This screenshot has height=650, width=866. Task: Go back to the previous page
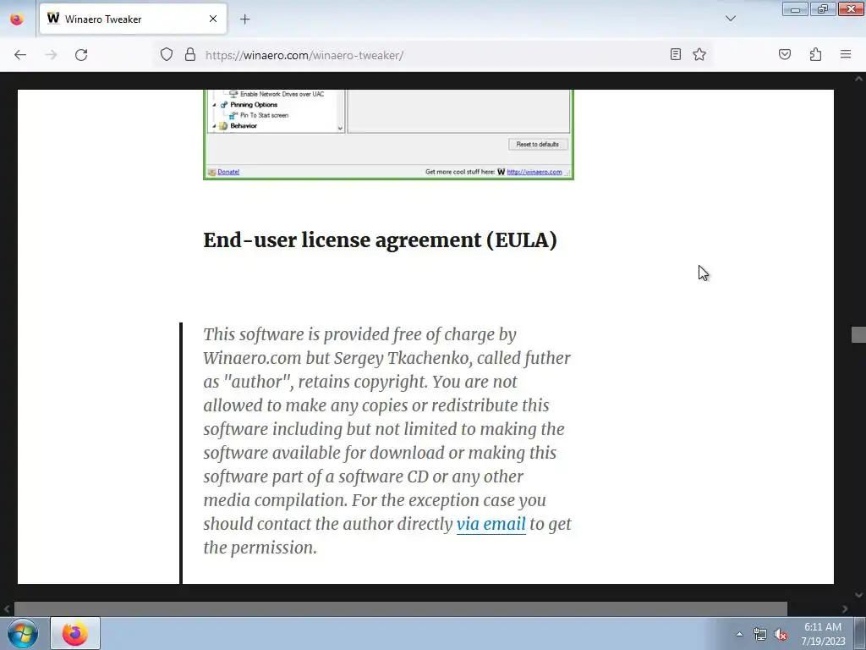coord(20,55)
